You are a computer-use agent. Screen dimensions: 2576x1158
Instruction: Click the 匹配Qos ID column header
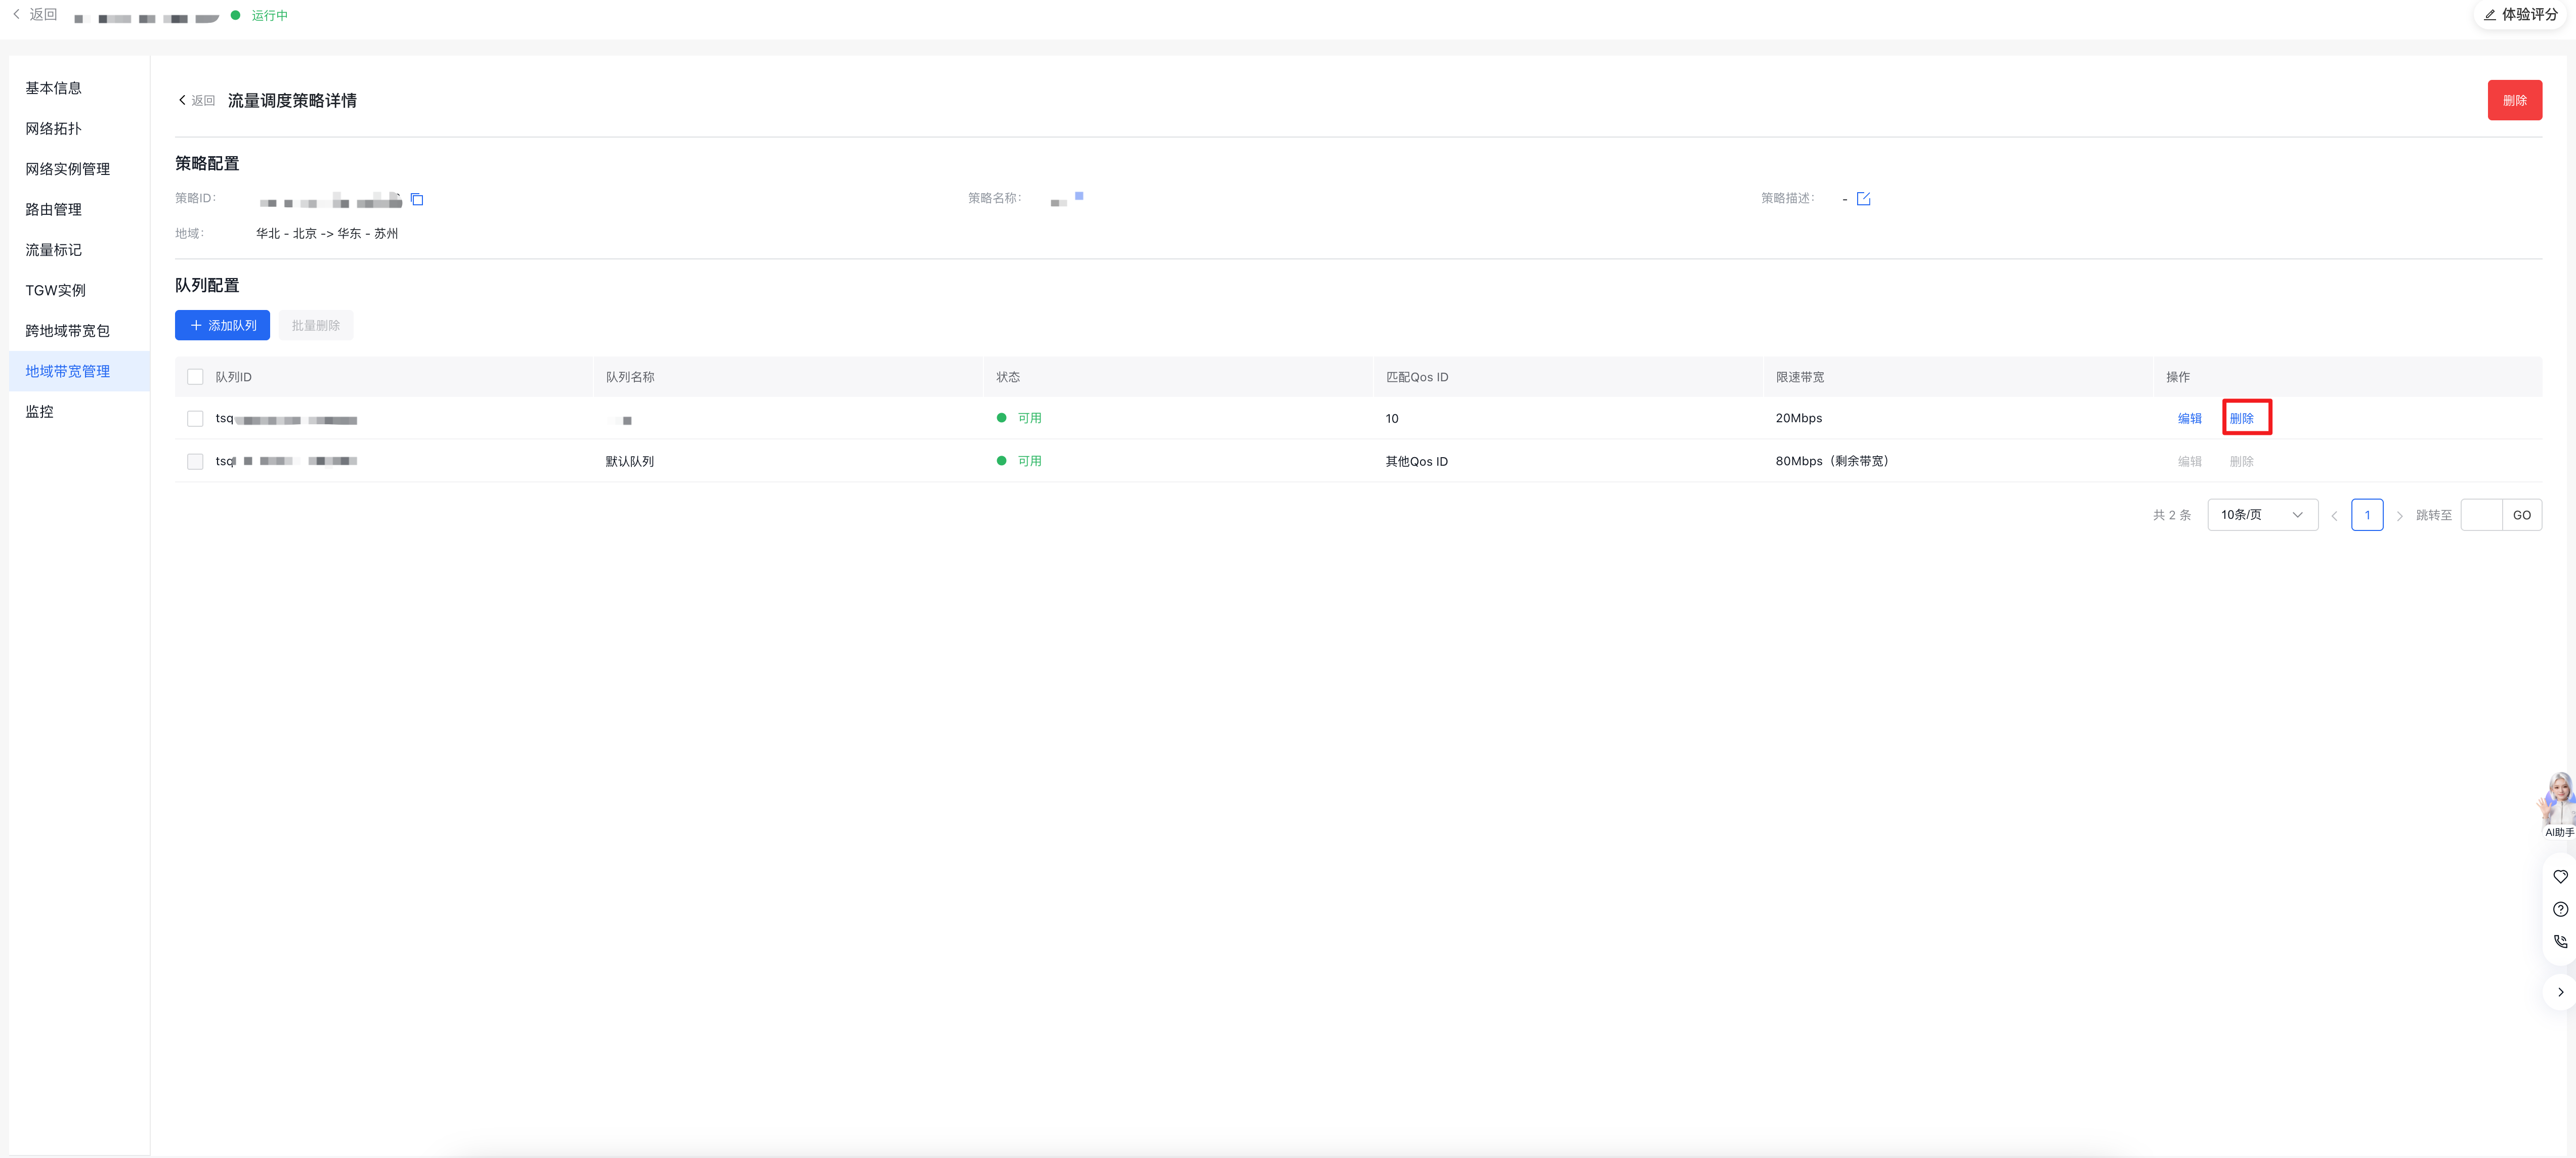(x=1416, y=377)
